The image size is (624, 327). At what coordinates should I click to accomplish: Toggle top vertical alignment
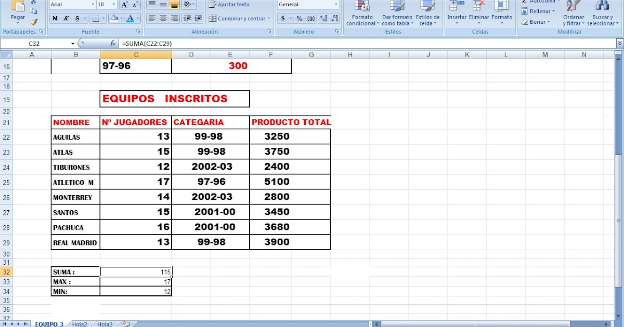(151, 5)
